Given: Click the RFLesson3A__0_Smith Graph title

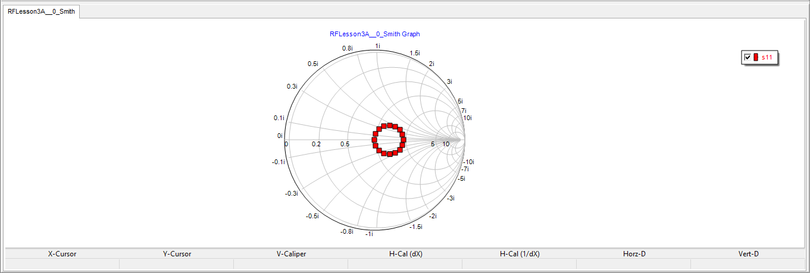Looking at the screenshot, I should pos(374,34).
